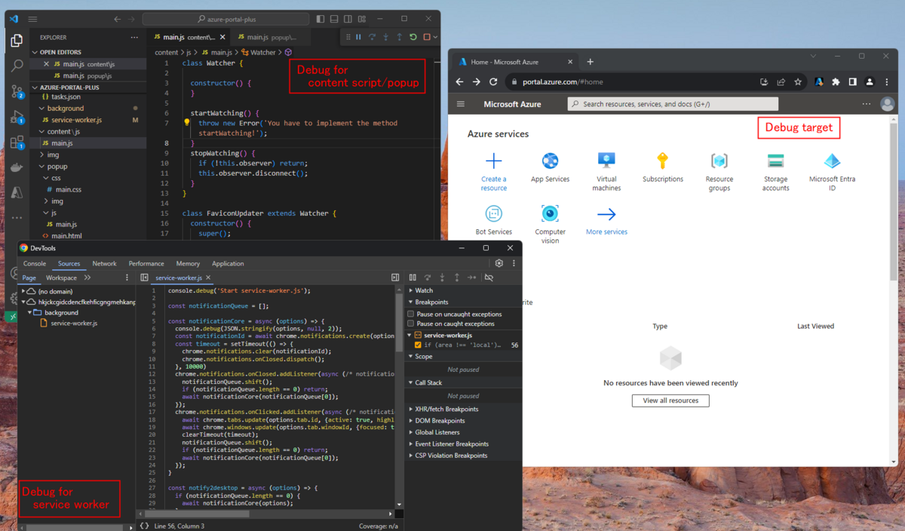Open the Azure portal hamburger menu
Image resolution: width=905 pixels, height=531 pixels.
coord(462,103)
